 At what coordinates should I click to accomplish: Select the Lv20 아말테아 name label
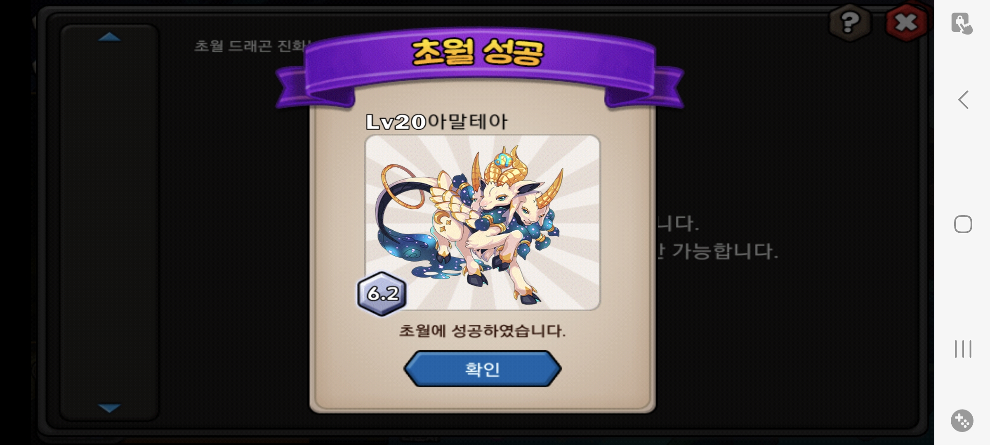pos(437,122)
